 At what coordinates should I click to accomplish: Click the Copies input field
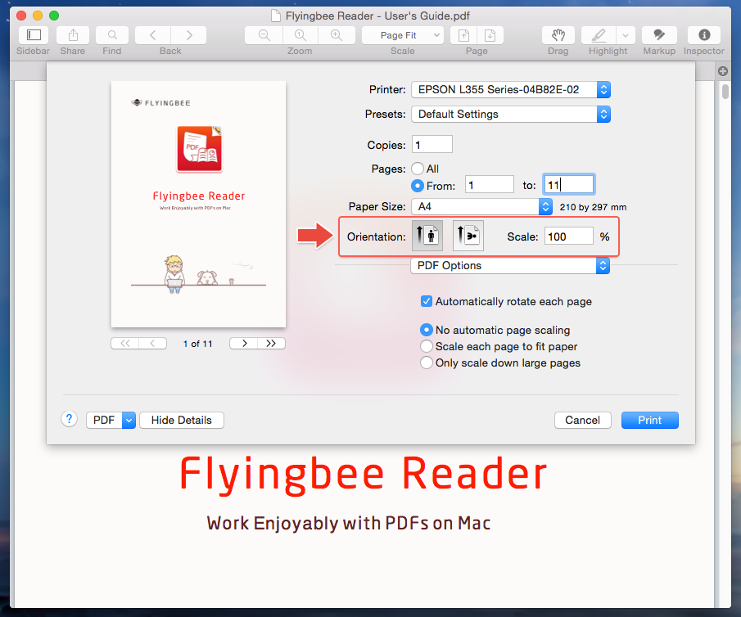(x=432, y=145)
